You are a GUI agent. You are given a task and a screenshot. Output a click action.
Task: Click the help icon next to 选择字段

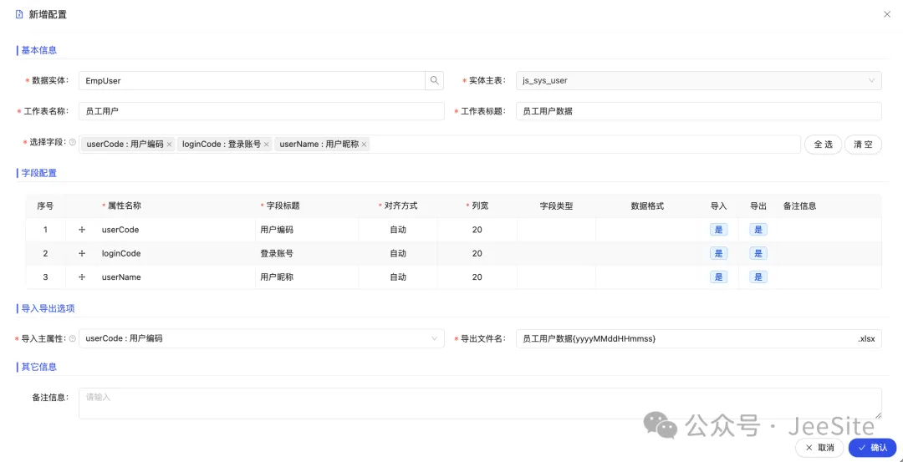[72, 143]
